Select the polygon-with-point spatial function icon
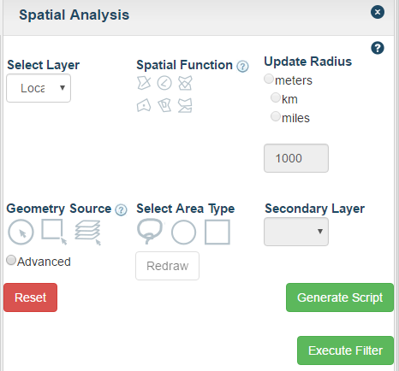Image resolution: width=399 pixels, height=371 pixels. pos(144,105)
